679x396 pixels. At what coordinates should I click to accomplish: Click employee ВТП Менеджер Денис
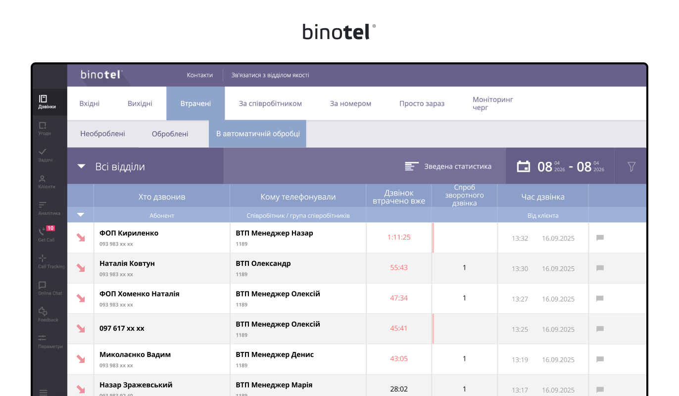click(275, 354)
